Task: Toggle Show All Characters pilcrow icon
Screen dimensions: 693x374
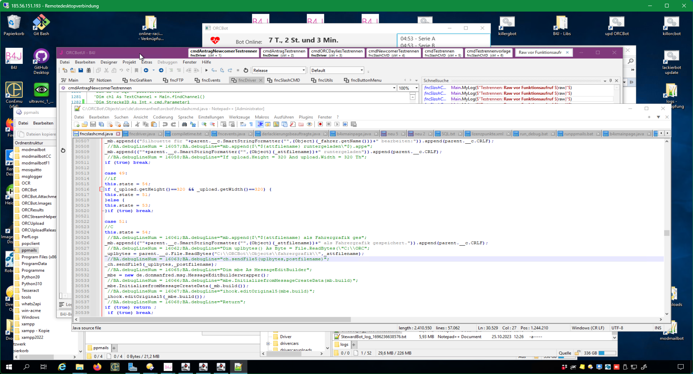Action: click(x=251, y=124)
